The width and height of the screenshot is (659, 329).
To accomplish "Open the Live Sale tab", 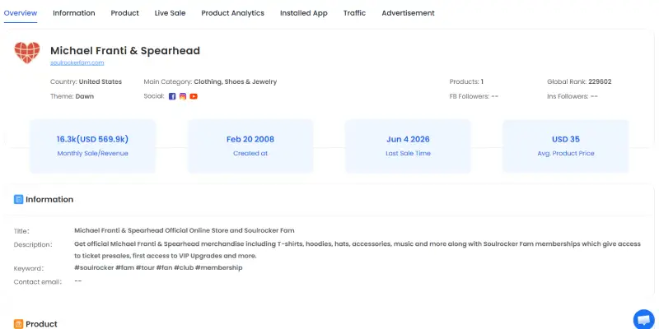I will click(x=170, y=13).
